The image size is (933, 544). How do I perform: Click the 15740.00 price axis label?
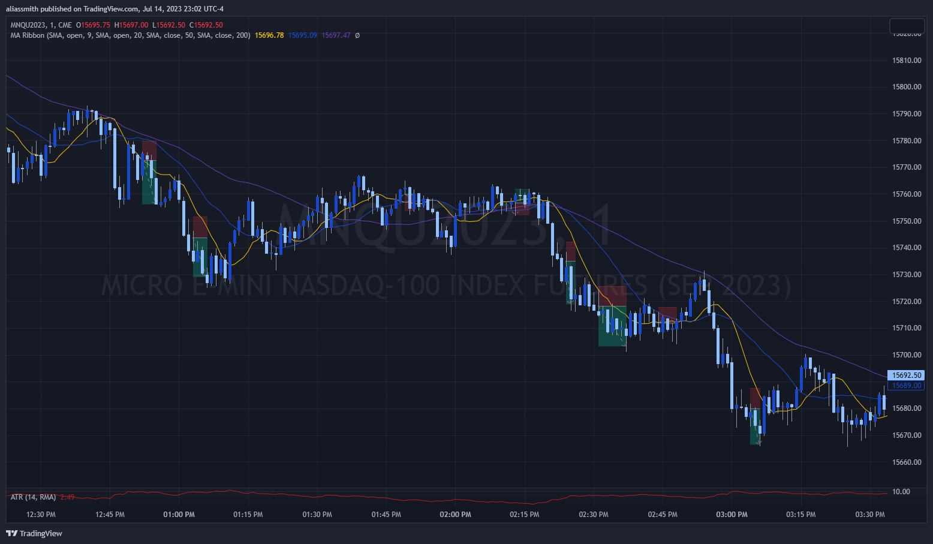pyautogui.click(x=907, y=248)
